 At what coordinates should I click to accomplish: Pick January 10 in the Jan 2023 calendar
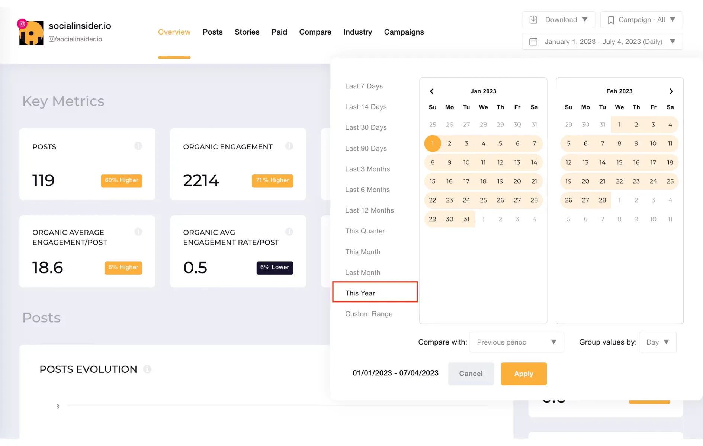point(466,162)
